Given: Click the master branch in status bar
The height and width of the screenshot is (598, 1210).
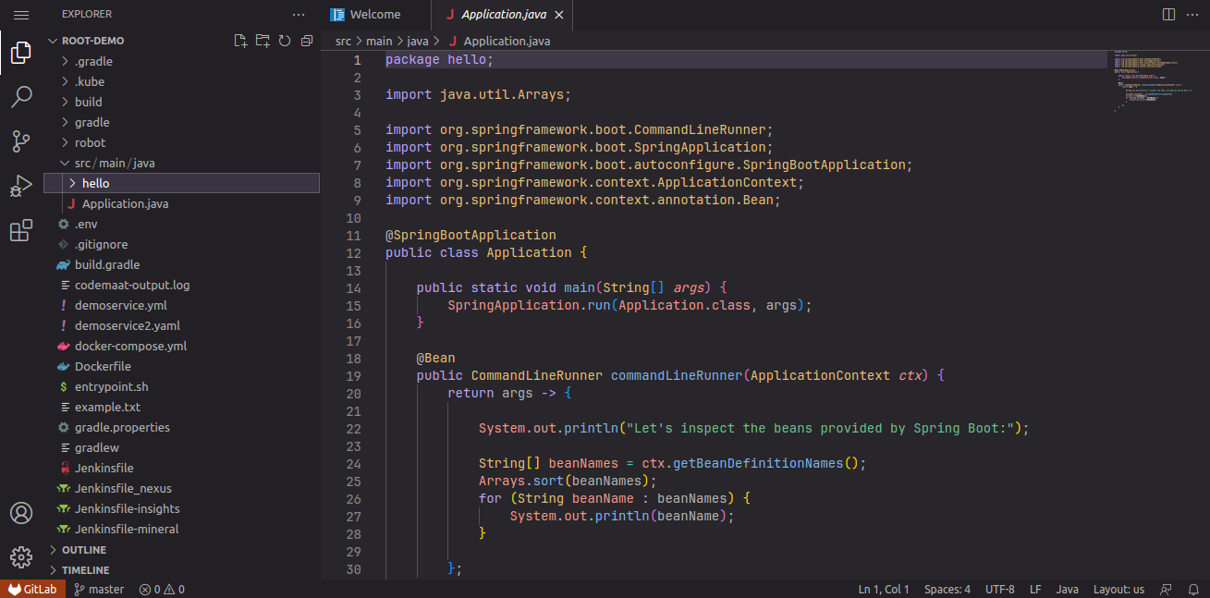Looking at the screenshot, I should (99, 589).
